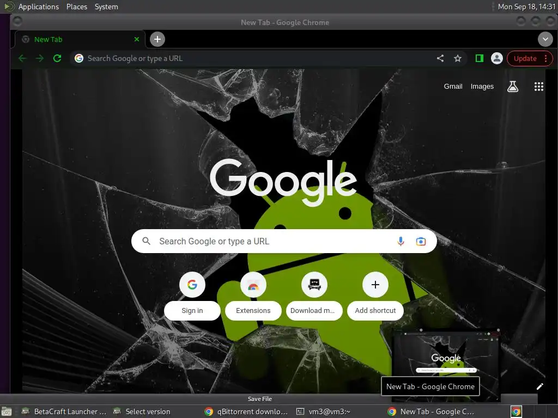This screenshot has width=558, height=418.
Task: Toggle the Chrome side panel
Action: (480, 58)
